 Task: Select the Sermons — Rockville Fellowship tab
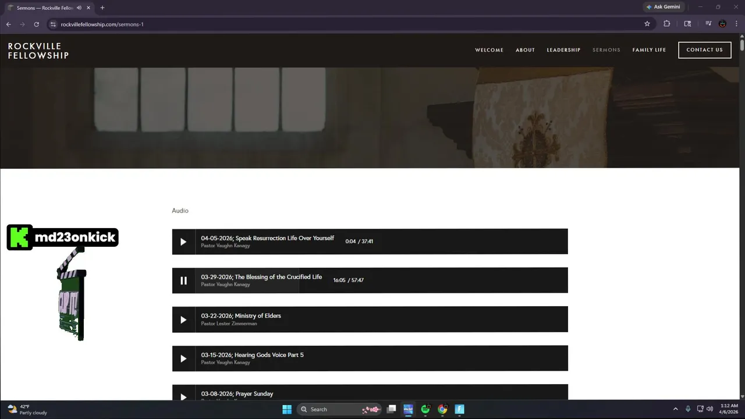click(48, 8)
